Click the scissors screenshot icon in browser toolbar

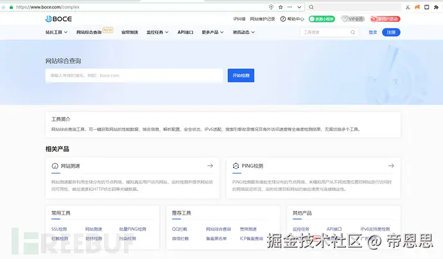tap(408, 7)
